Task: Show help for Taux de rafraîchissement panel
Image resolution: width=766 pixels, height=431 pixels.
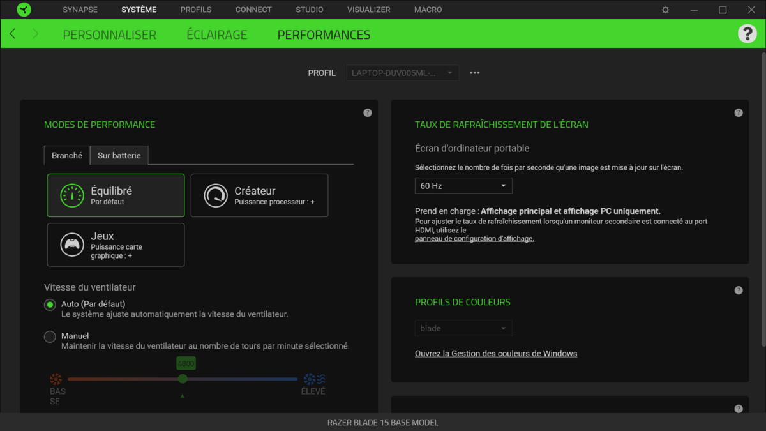Action: coord(739,112)
